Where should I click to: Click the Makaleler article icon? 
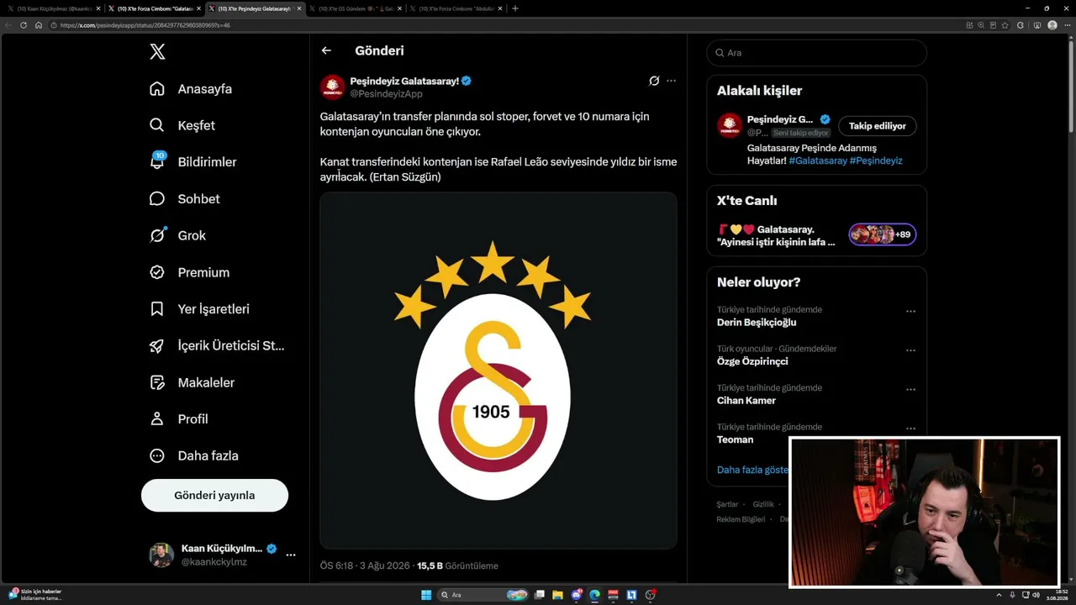pos(157,382)
